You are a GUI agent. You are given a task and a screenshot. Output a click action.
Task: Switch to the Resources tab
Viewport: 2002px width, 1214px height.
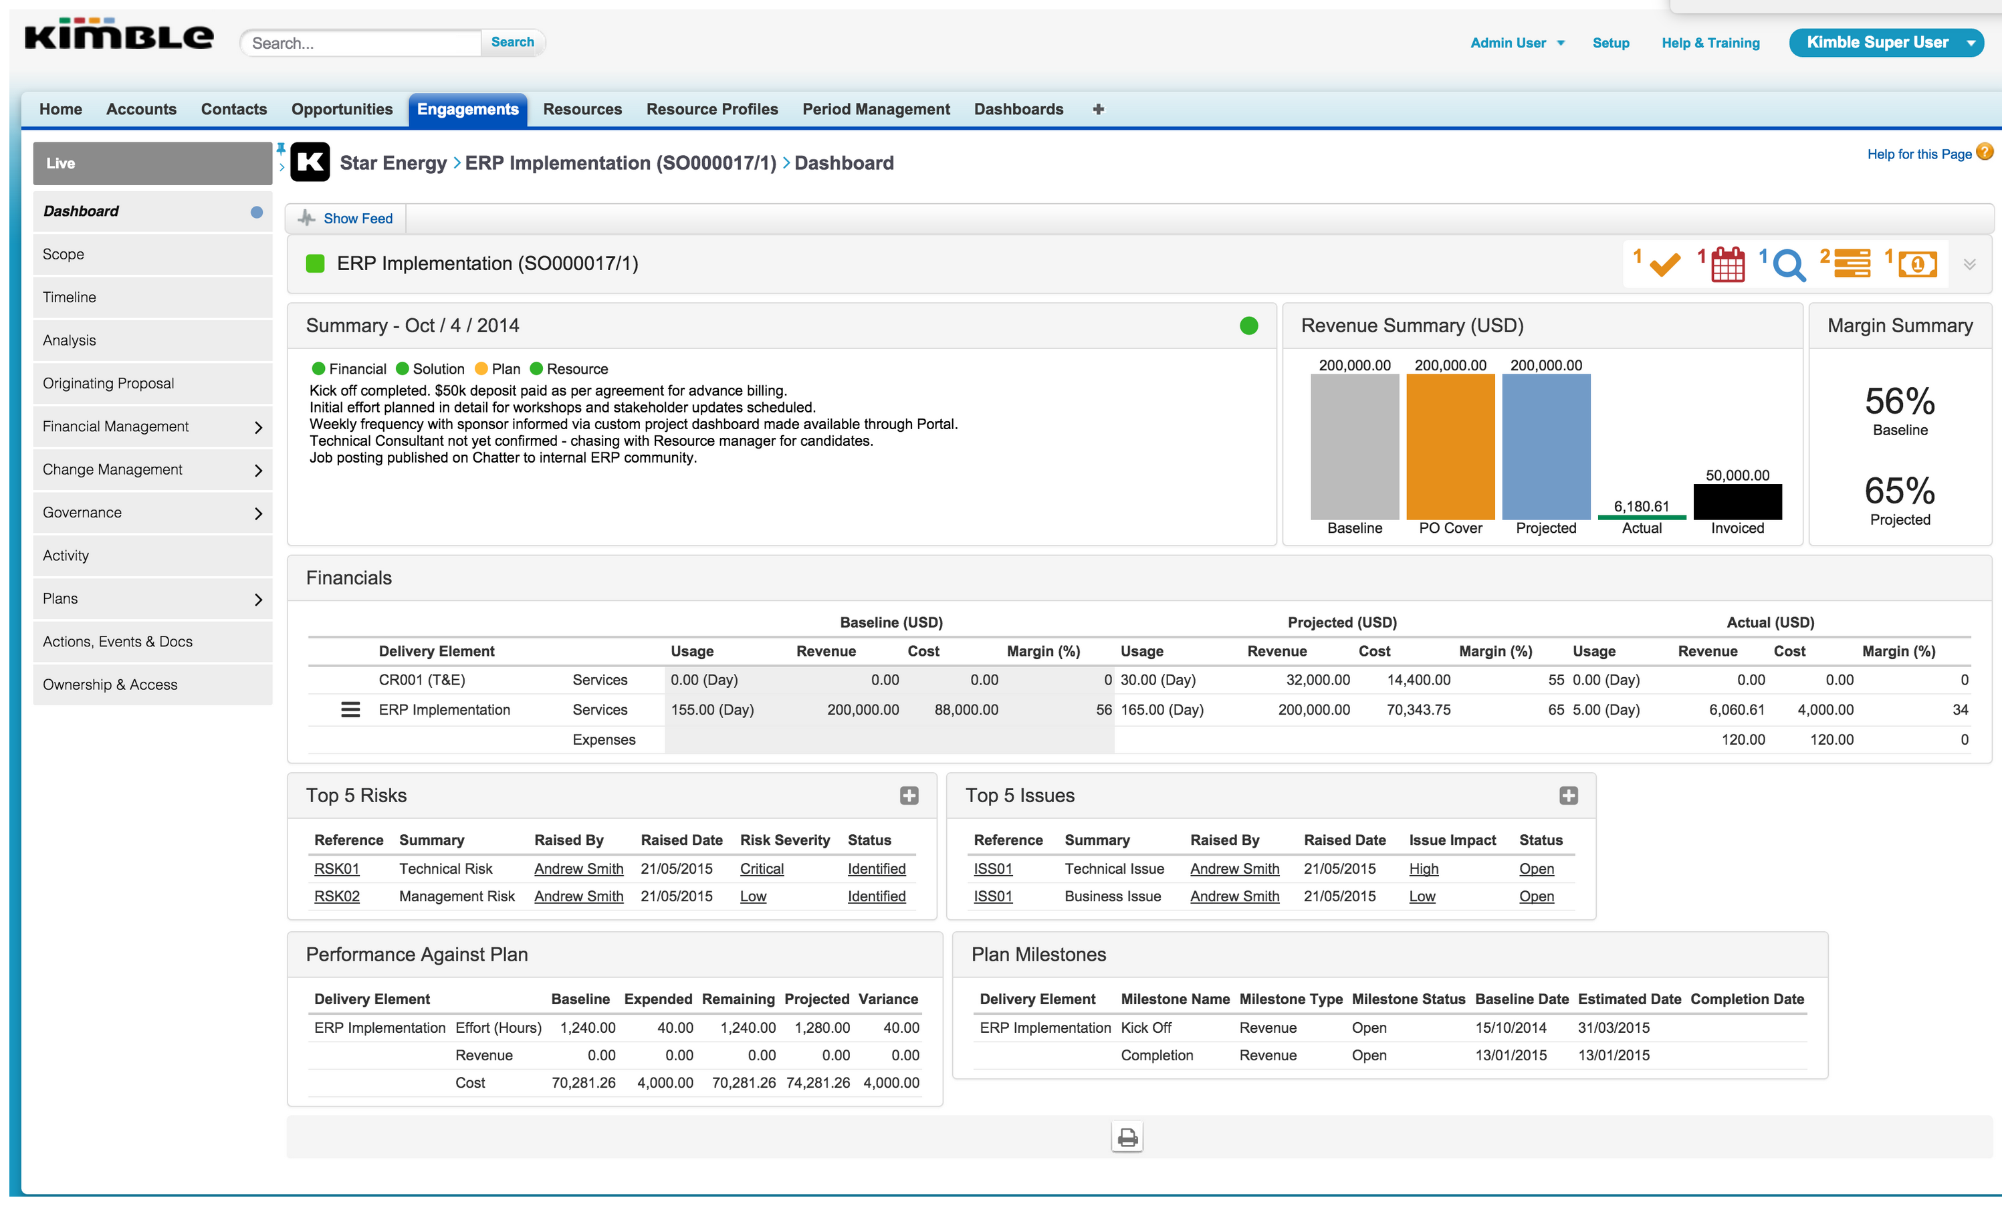tap(582, 109)
